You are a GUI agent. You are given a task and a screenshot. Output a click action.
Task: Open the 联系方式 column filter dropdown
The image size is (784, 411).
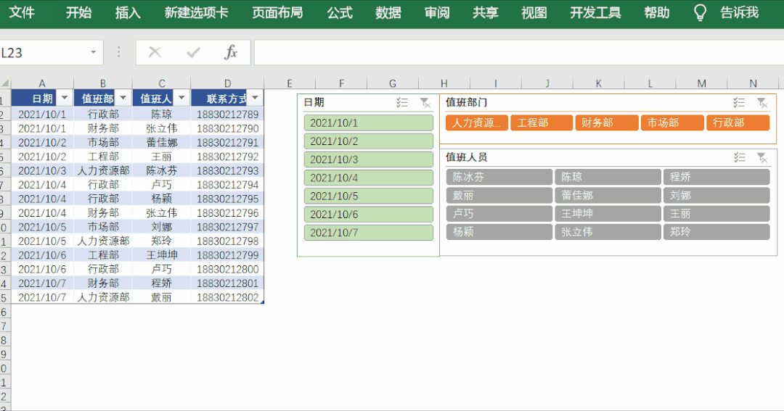point(256,98)
